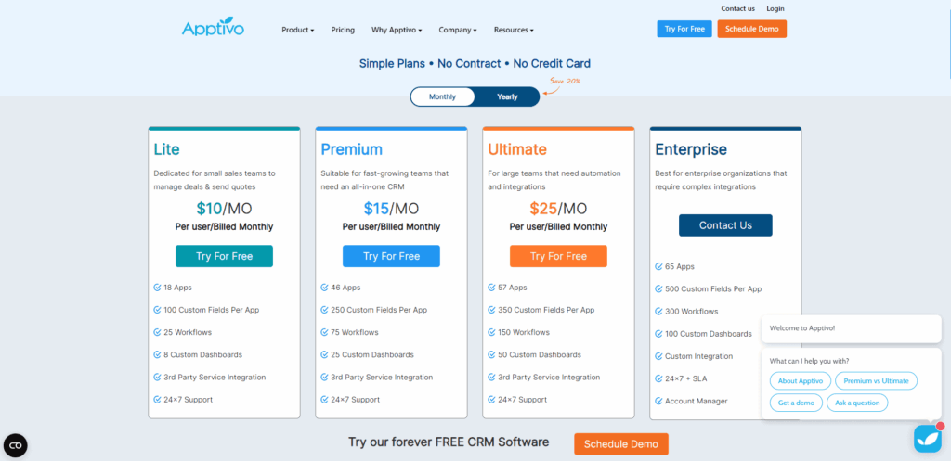This screenshot has height=461, width=951.
Task: Click check icon beside Custom Integration
Action: (x=658, y=355)
